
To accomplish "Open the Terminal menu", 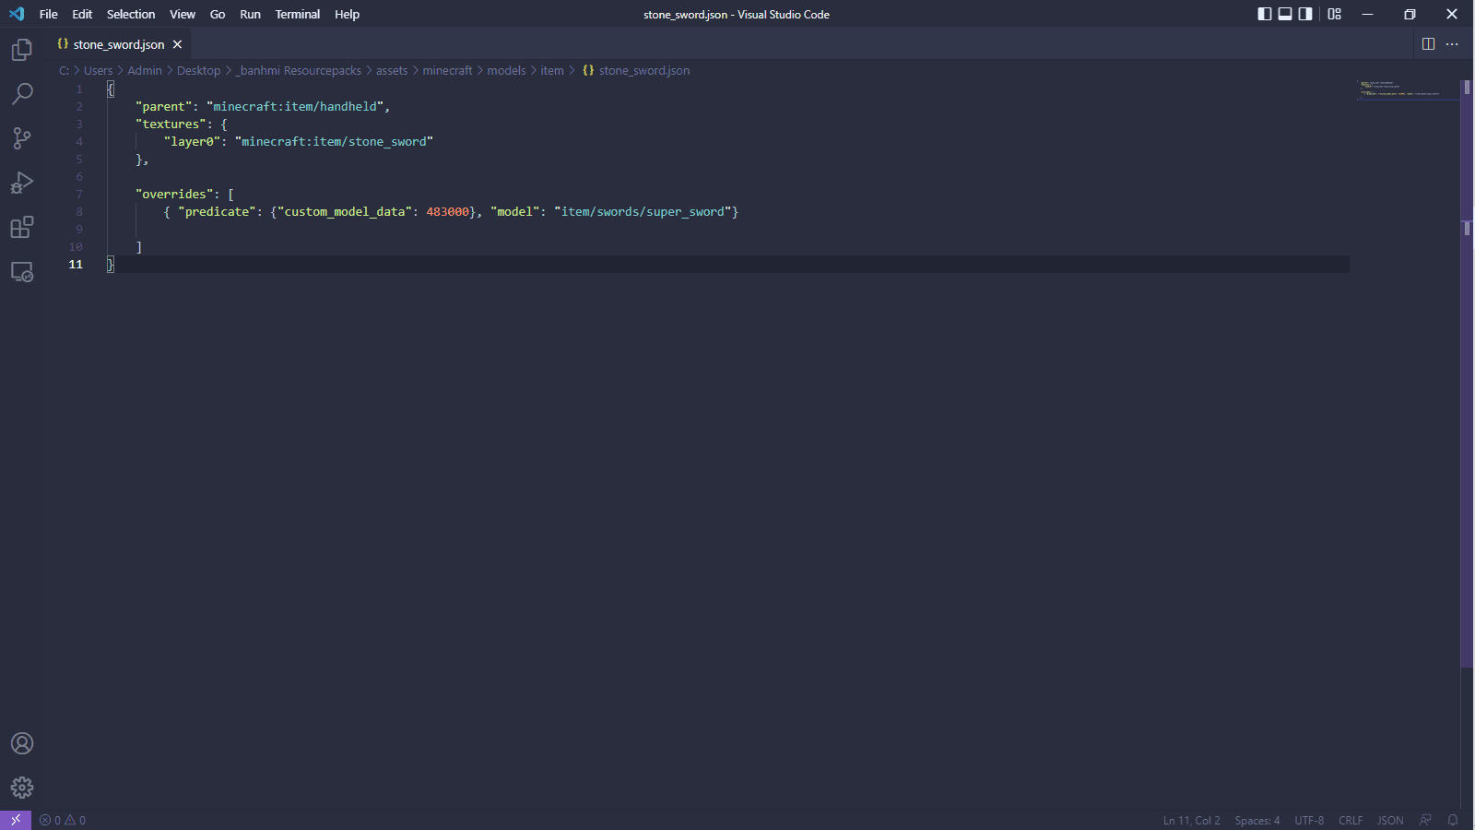I will point(298,14).
